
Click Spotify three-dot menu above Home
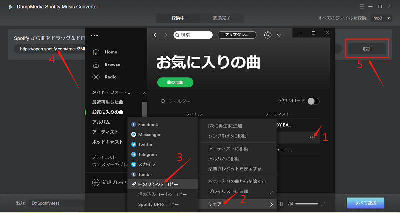94,36
